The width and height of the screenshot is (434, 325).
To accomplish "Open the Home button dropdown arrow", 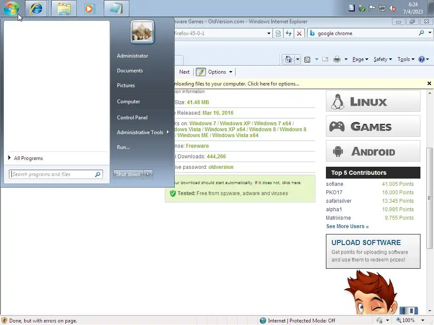I will click(x=298, y=59).
